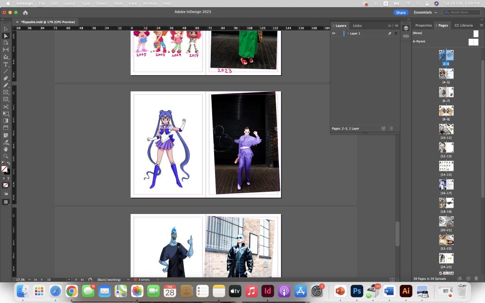Switch to the Properties tab
This screenshot has width=485, height=303.
click(423, 26)
